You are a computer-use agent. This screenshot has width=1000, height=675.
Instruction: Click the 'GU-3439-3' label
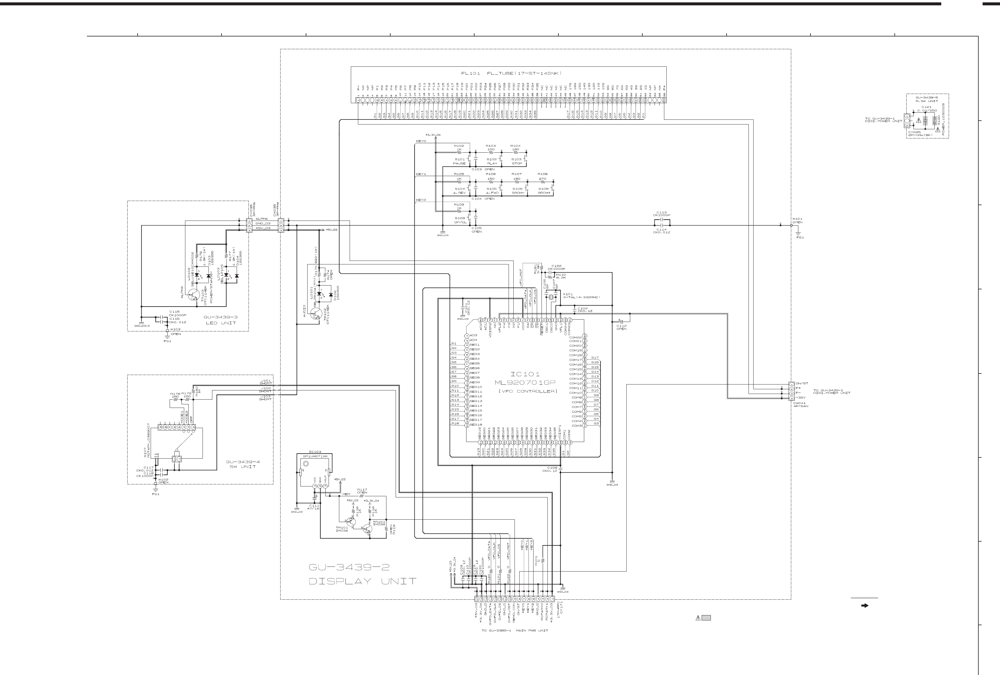(220, 317)
